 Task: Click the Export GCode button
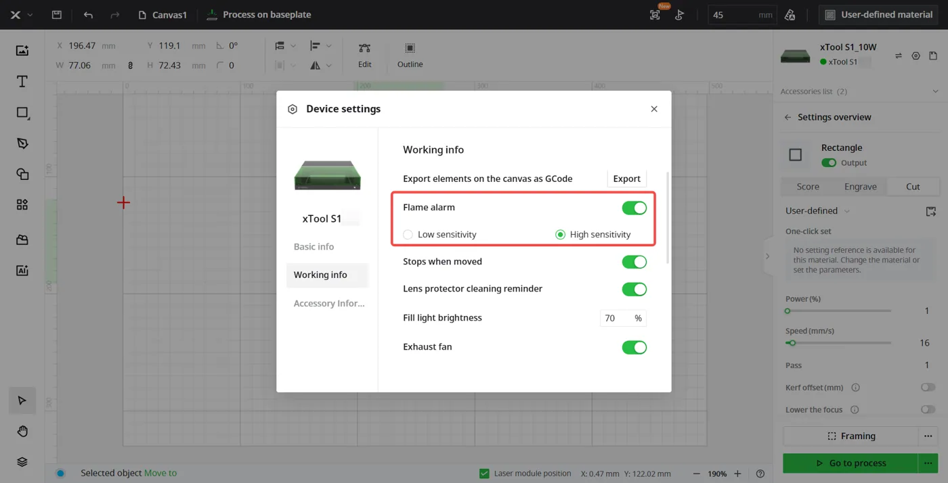pyautogui.click(x=626, y=179)
